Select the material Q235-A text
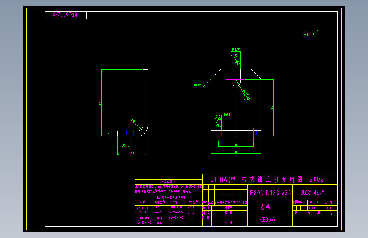368x238 pixels. [x=267, y=220]
